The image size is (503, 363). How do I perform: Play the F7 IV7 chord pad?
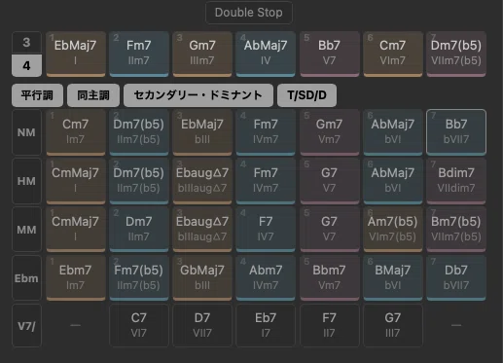266,230
